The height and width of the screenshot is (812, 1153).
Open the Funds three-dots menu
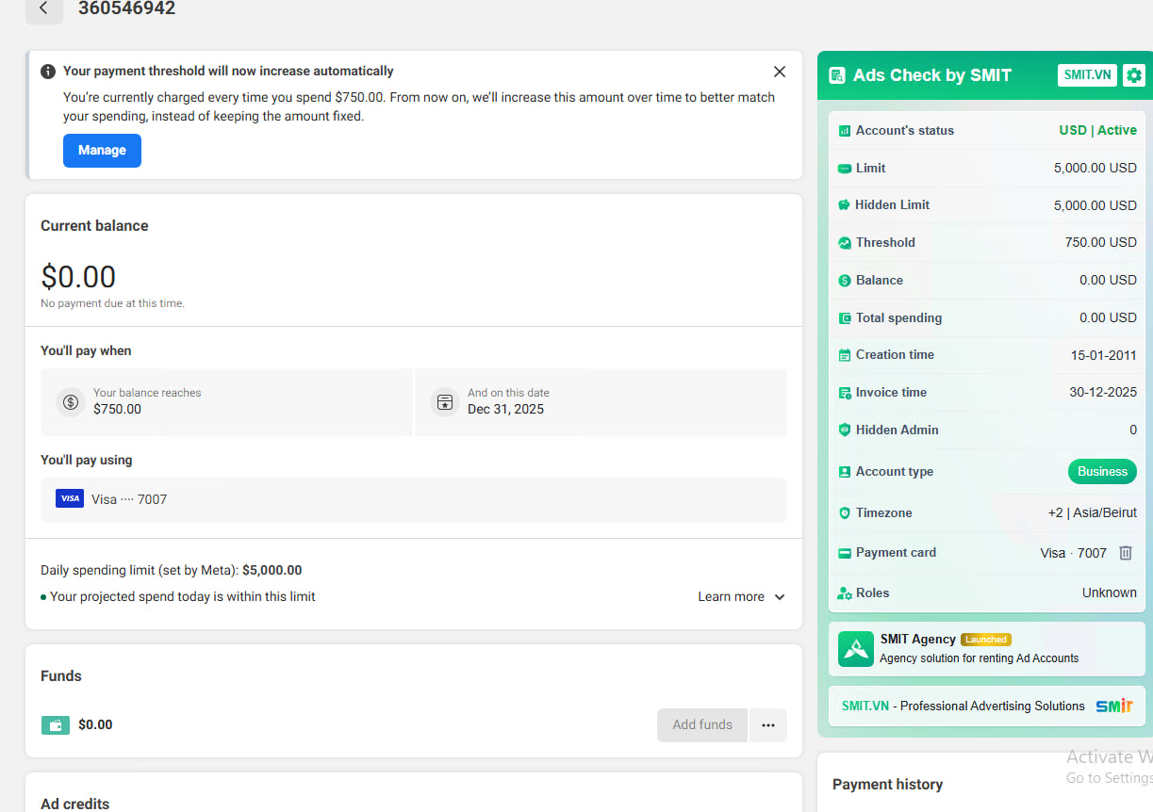click(x=767, y=725)
